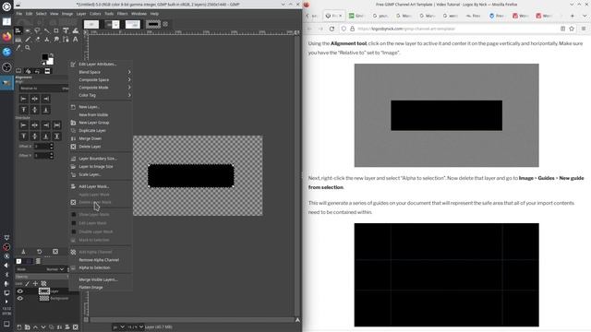This screenshot has width=591, height=332.
Task: Align bottom edge of target
Action: 45,110
